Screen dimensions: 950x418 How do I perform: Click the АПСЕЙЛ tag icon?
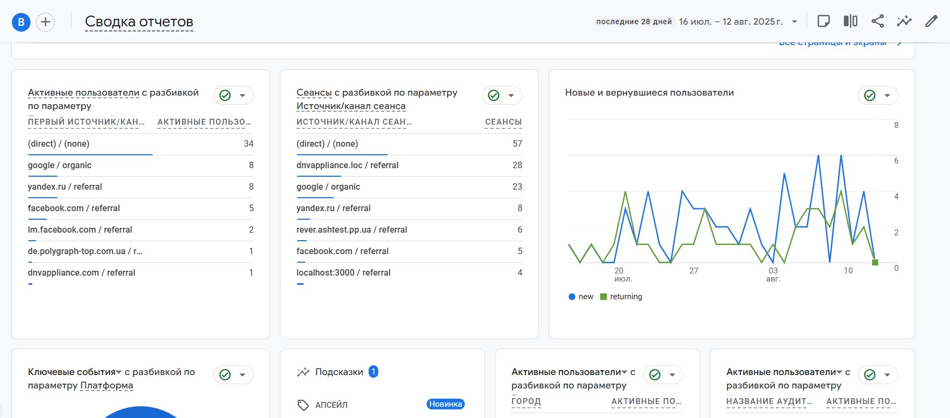303,405
